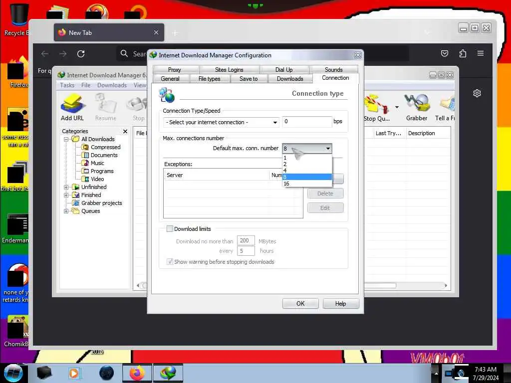
Task: Open the Tasks menu in IDM
Action: [67, 85]
